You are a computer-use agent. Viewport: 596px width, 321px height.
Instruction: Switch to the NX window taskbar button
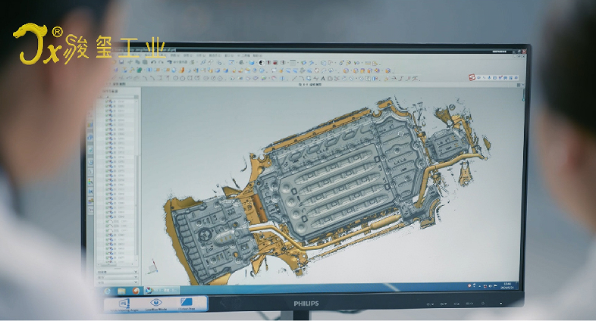click(x=162, y=291)
